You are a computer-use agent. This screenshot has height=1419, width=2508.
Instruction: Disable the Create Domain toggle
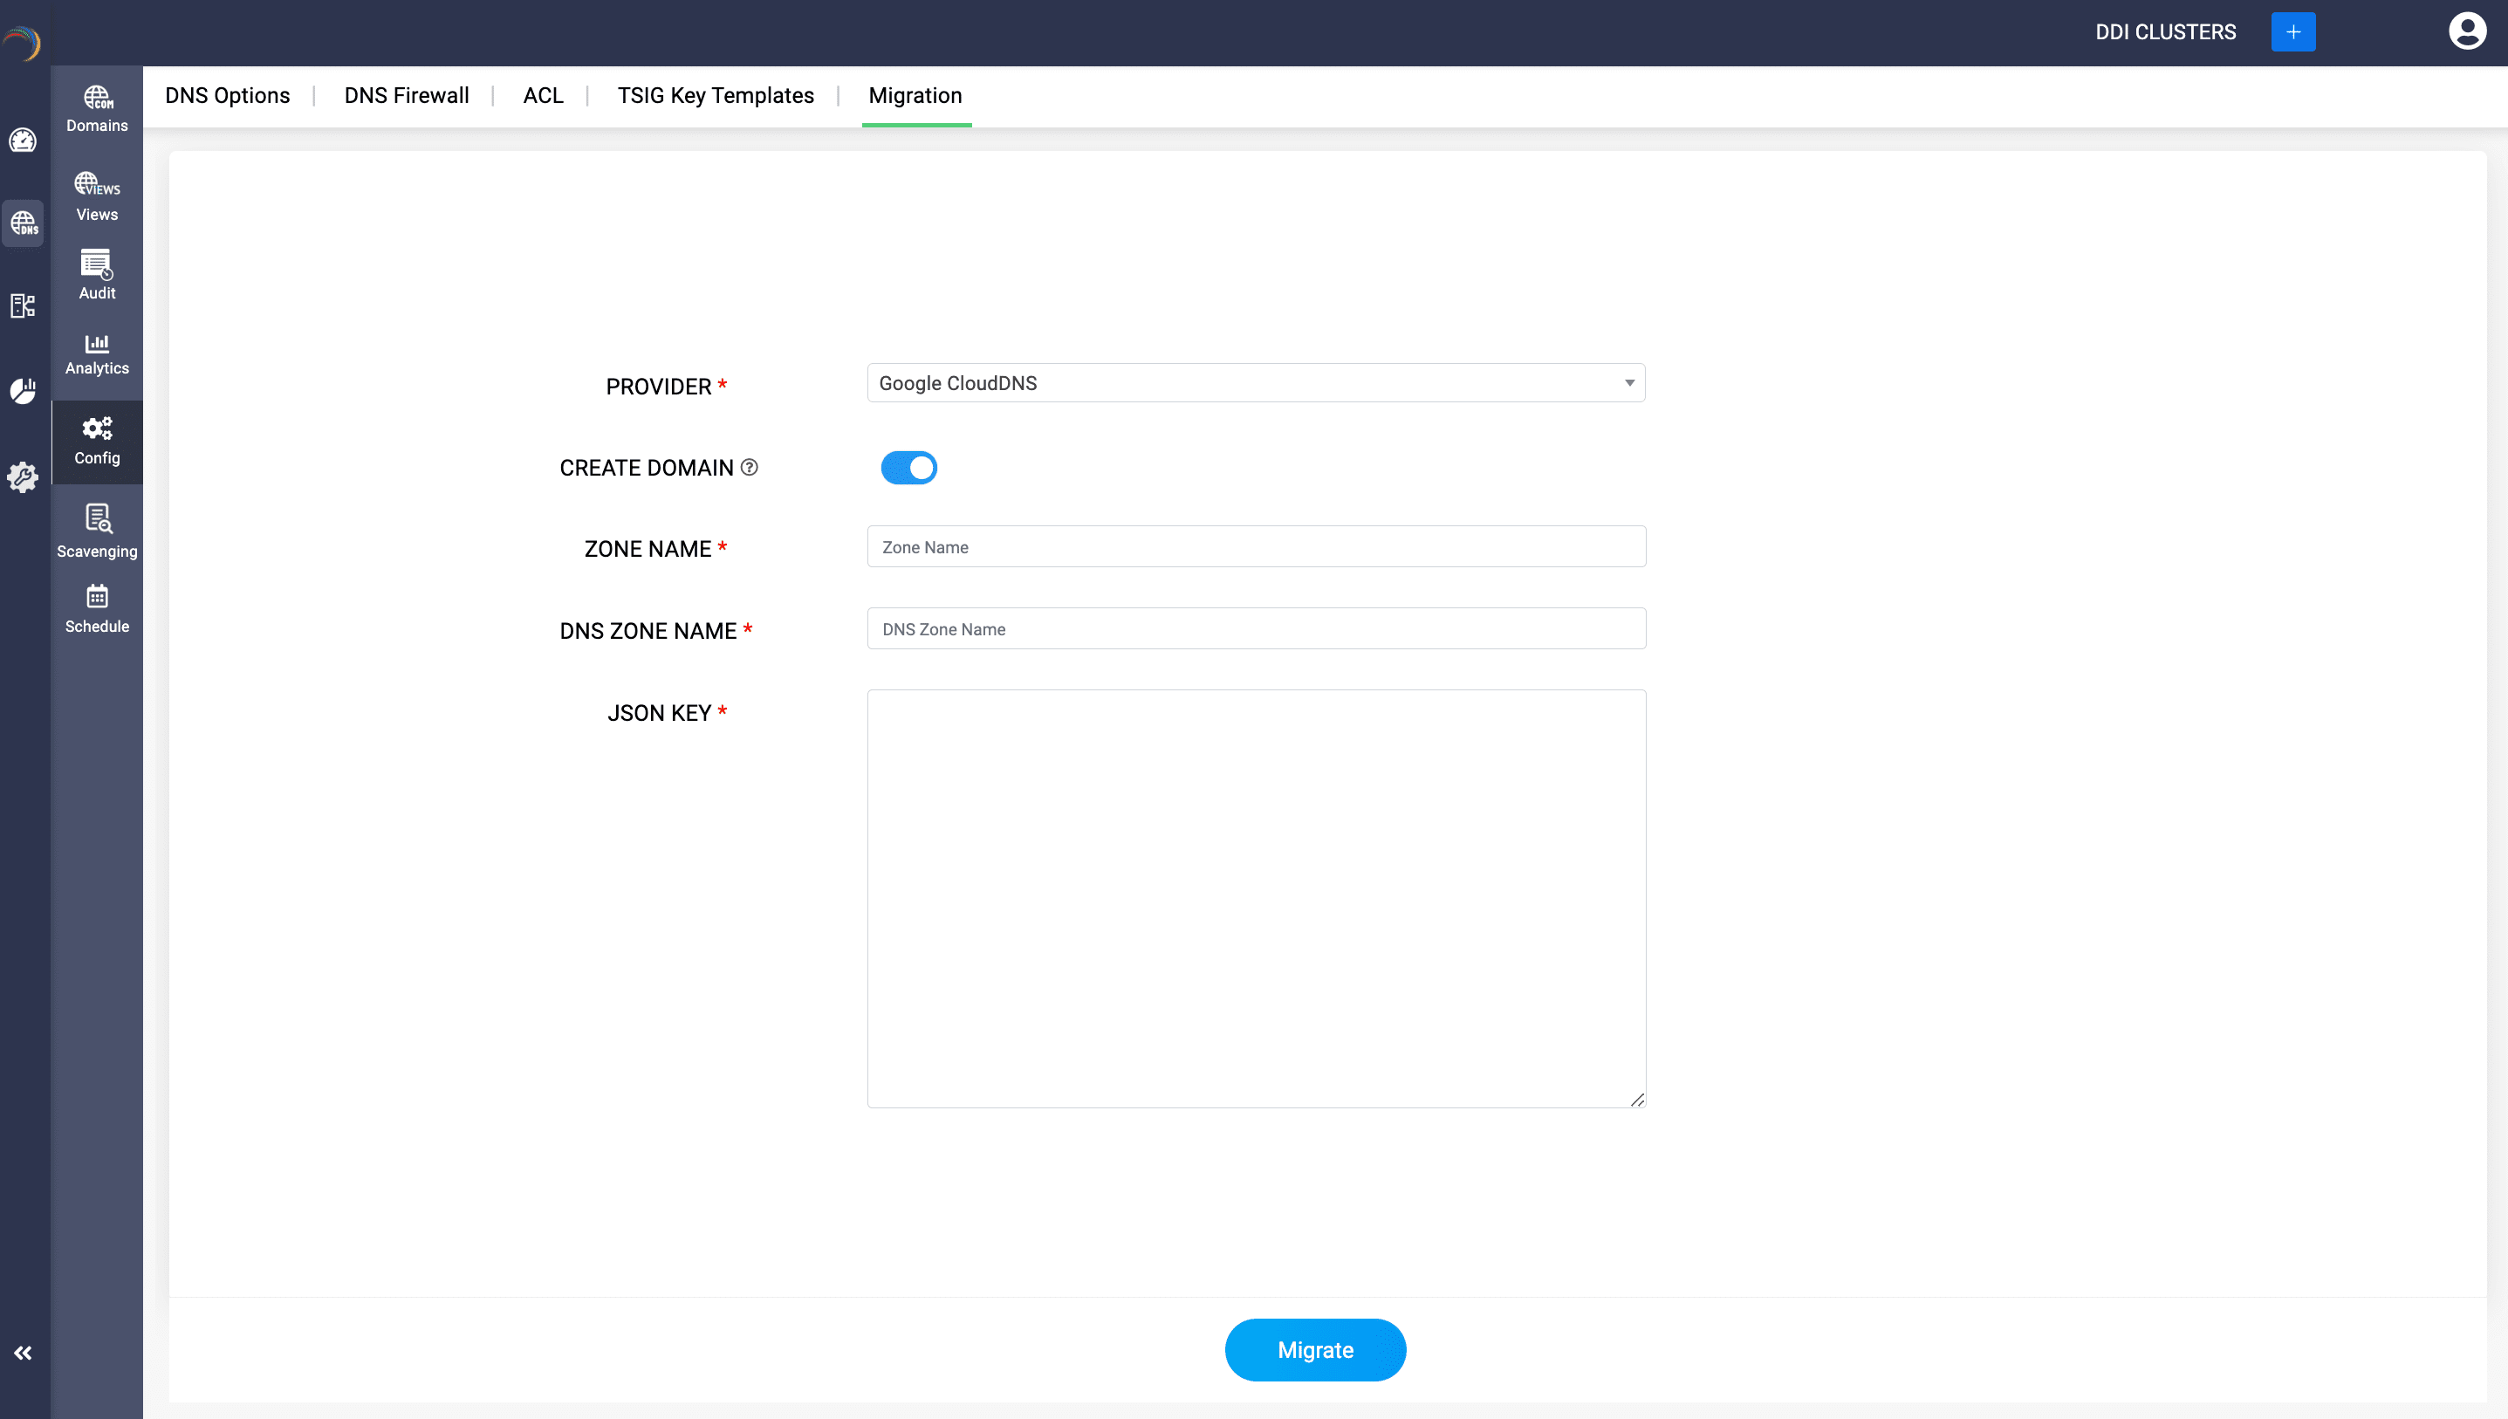[908, 468]
